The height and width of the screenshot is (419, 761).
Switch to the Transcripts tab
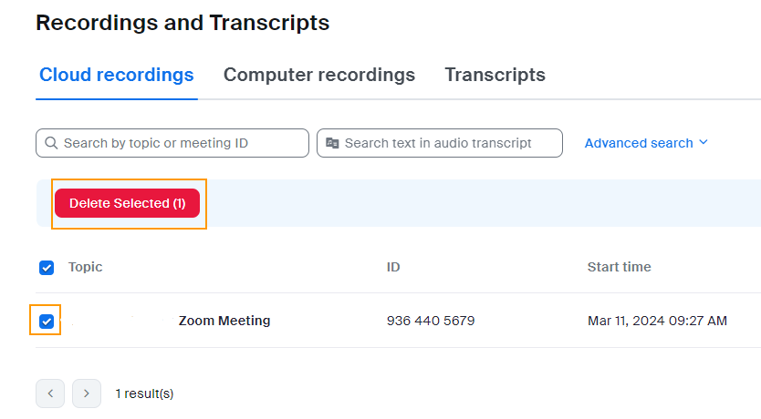click(x=495, y=75)
